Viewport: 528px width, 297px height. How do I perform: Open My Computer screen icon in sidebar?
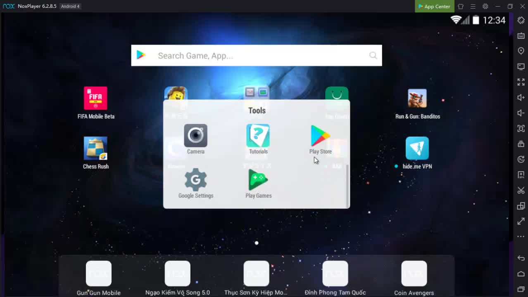coord(521,66)
